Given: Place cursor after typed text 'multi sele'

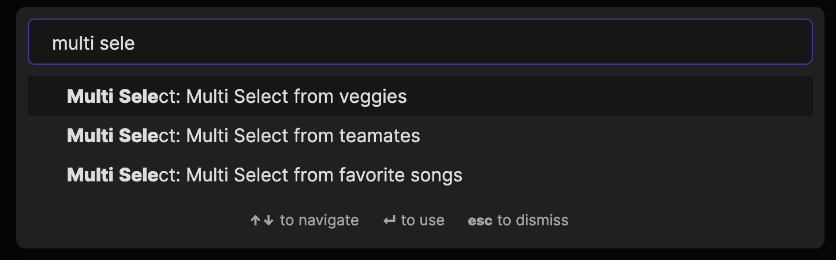Looking at the screenshot, I should (x=135, y=43).
